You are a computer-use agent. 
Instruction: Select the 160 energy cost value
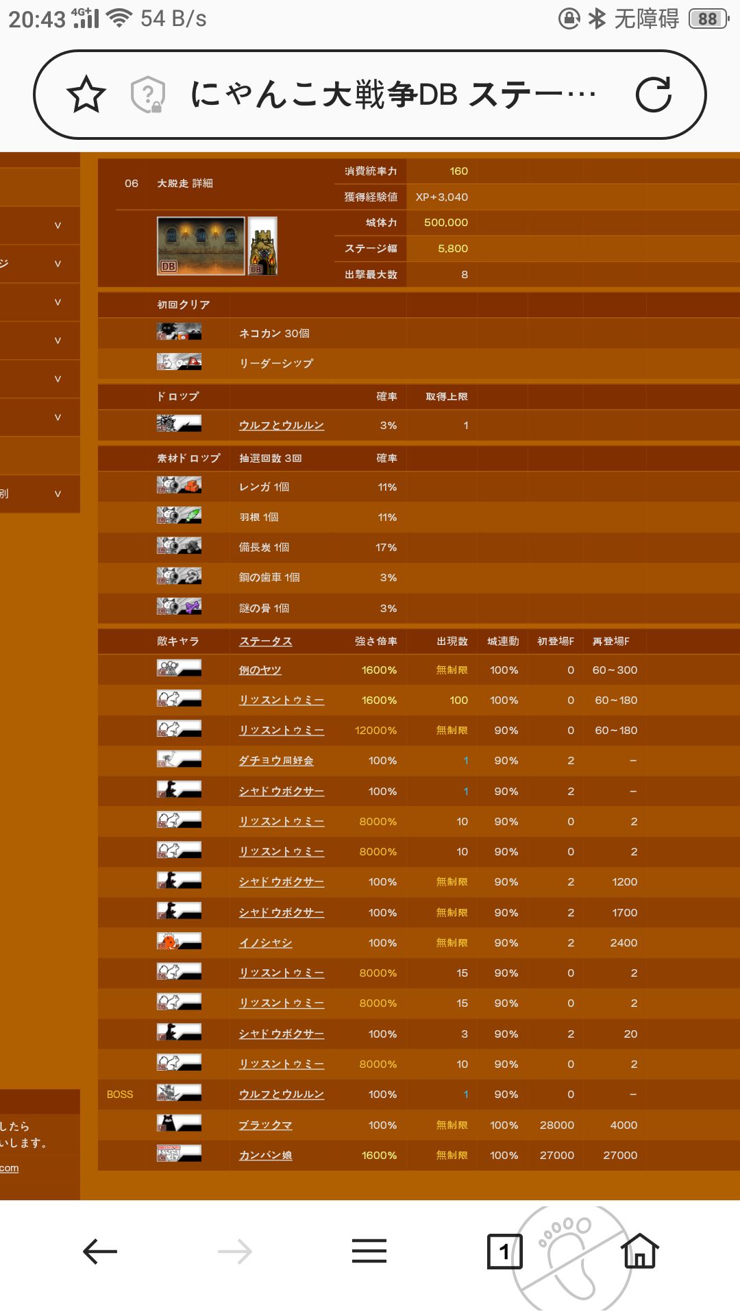click(x=459, y=171)
